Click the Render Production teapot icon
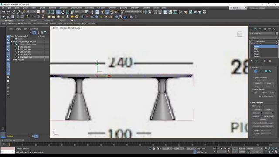 pos(195,12)
